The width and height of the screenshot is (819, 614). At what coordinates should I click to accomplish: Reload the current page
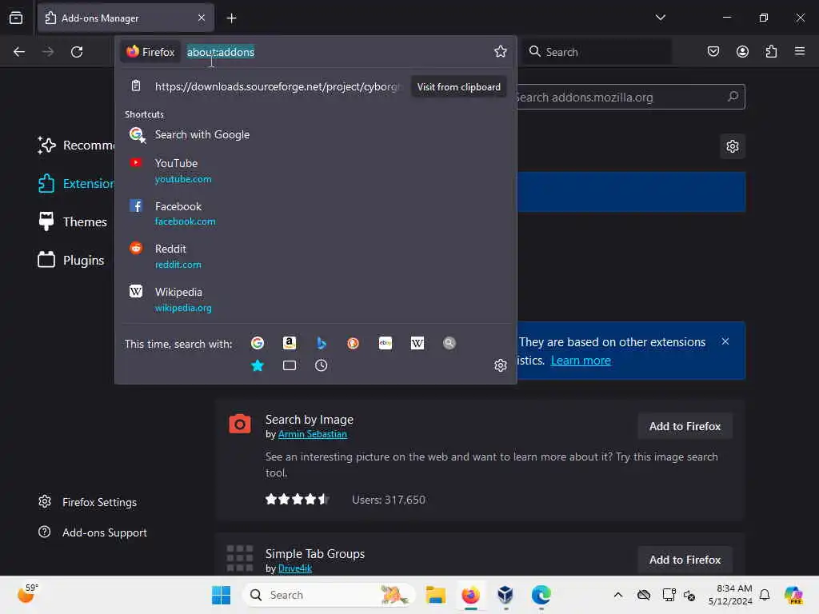(x=77, y=52)
